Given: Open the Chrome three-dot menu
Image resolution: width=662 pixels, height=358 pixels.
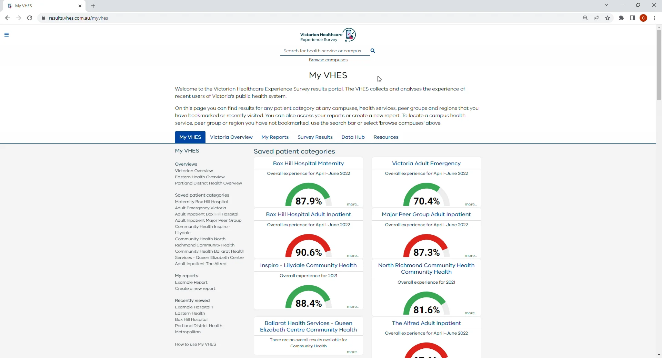Looking at the screenshot, I should point(654,18).
